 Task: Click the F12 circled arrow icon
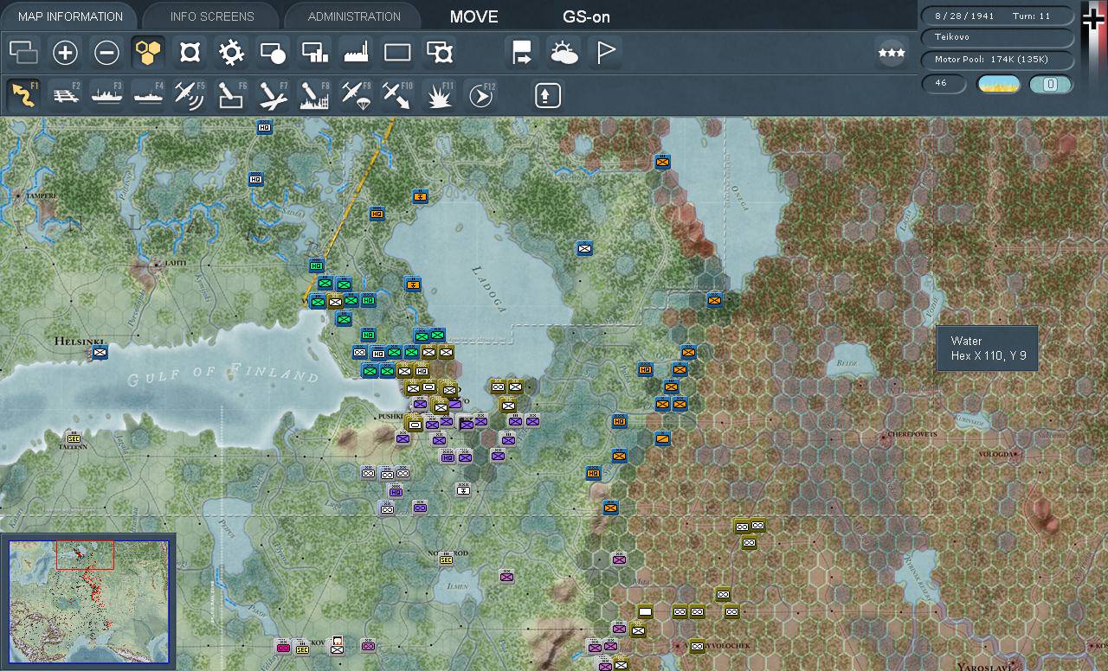[x=480, y=94]
